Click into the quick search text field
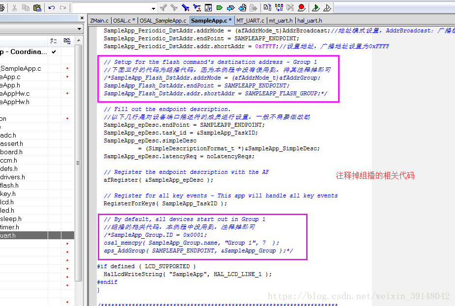 tap(112, 8)
